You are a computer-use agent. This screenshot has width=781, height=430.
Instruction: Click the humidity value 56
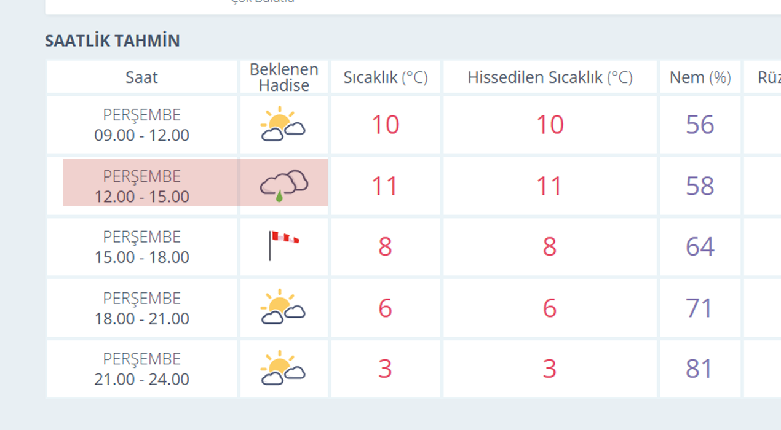click(700, 125)
